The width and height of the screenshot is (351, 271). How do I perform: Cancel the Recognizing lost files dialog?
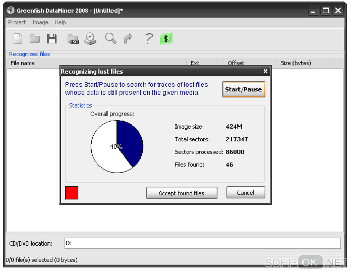click(x=246, y=193)
